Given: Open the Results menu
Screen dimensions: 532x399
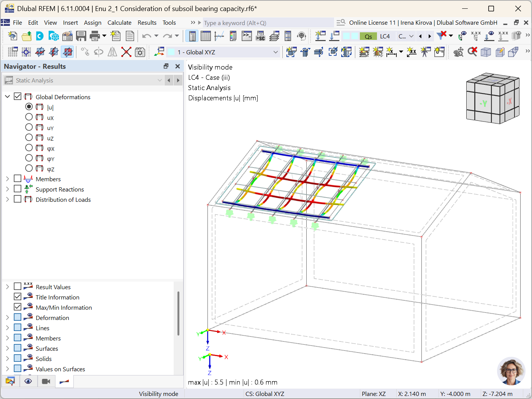Looking at the screenshot, I should pyautogui.click(x=147, y=22).
